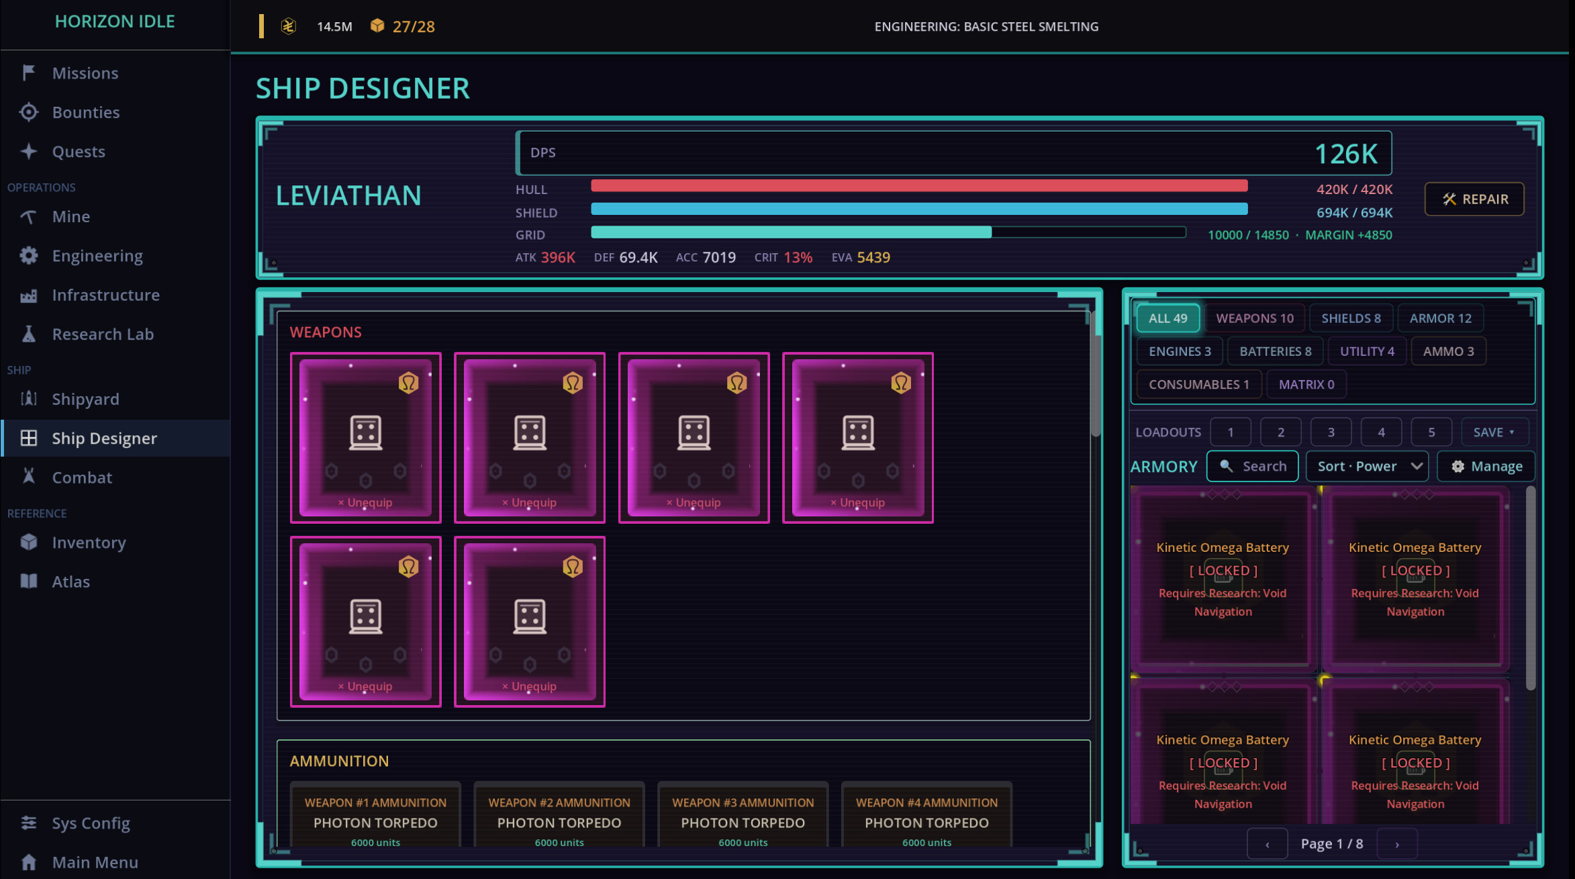1575x879 pixels.
Task: Filter armory by BATTERIES 8
Action: click(x=1275, y=351)
